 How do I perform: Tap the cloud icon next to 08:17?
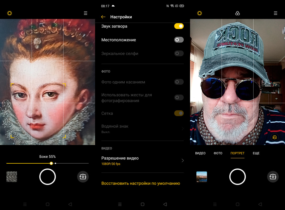113,6
